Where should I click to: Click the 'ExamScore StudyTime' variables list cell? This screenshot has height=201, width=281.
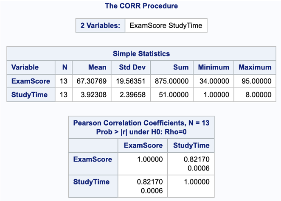[x=166, y=25]
